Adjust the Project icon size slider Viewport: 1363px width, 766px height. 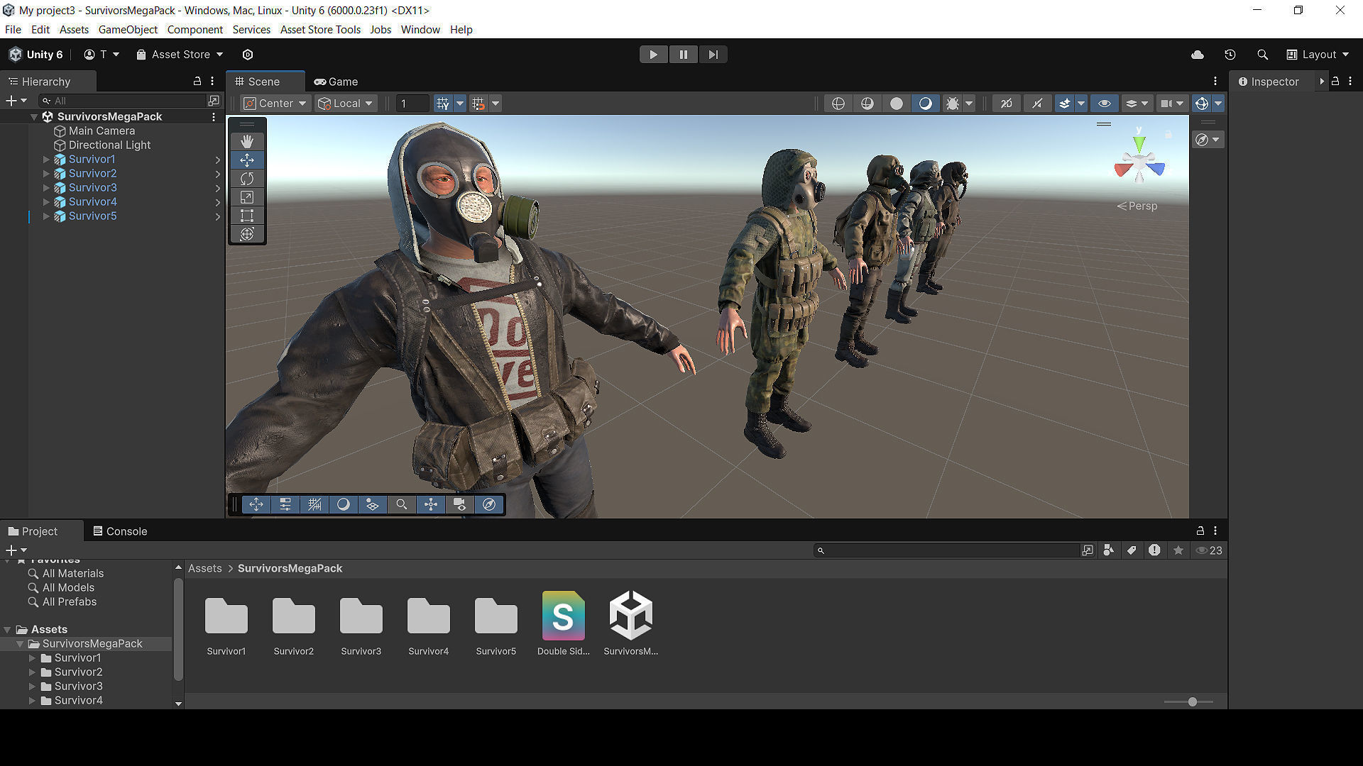click(x=1188, y=702)
